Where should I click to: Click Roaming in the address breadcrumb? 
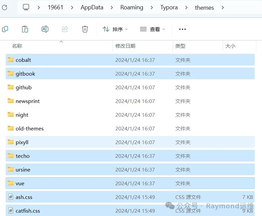[132, 7]
